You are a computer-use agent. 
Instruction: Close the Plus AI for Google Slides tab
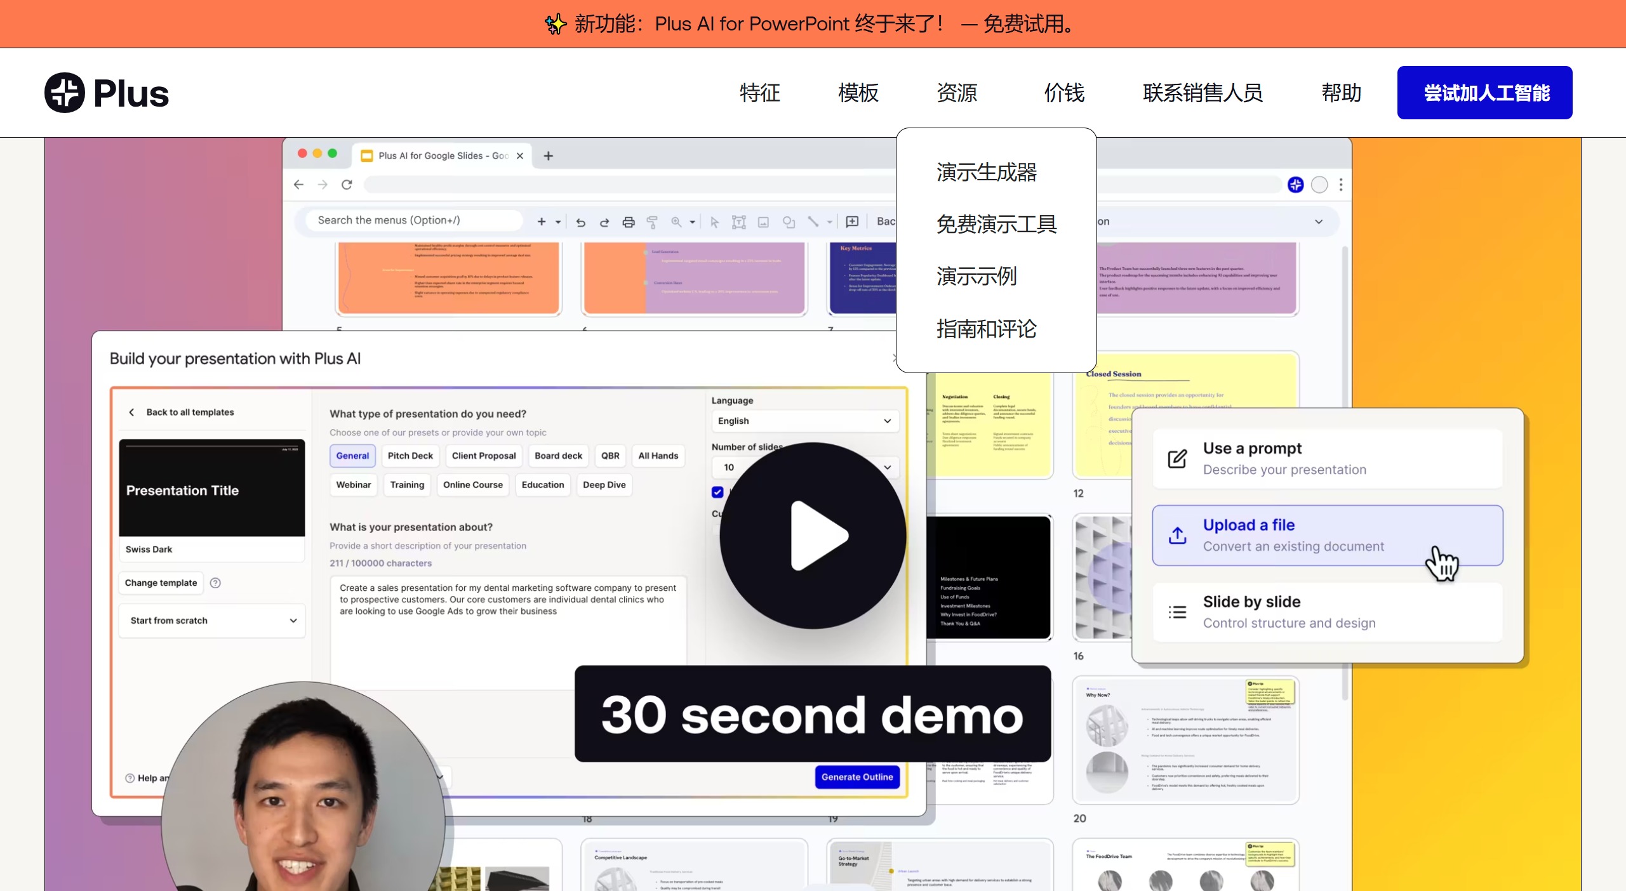coord(520,155)
